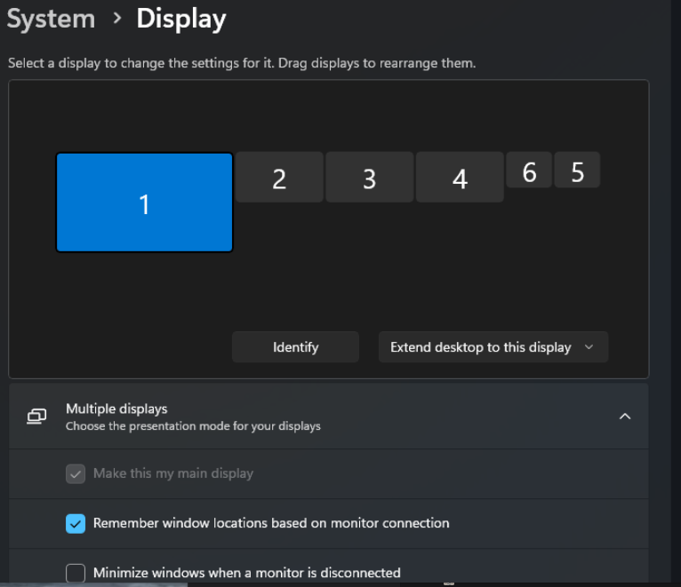
Task: Open the Extend desktop to this display dropdown
Action: [x=493, y=347]
